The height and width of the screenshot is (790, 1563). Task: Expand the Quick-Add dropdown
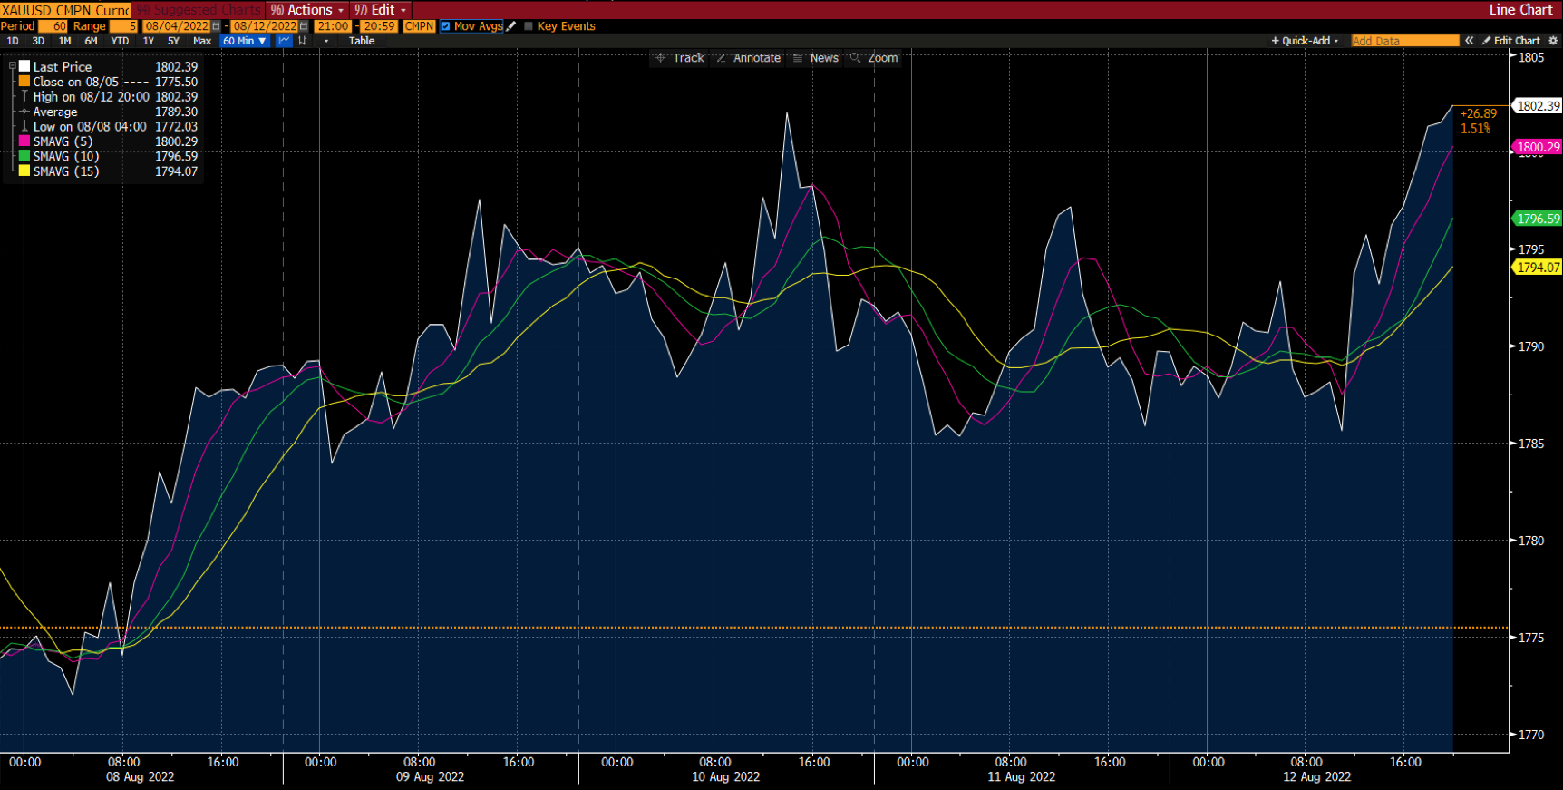(1305, 41)
